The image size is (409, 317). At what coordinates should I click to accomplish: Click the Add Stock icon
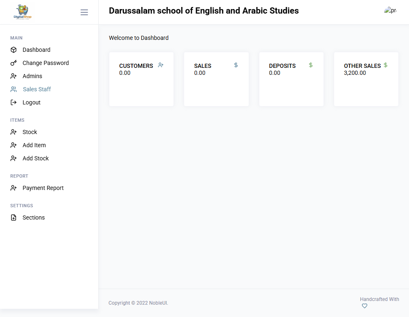pyautogui.click(x=14, y=158)
